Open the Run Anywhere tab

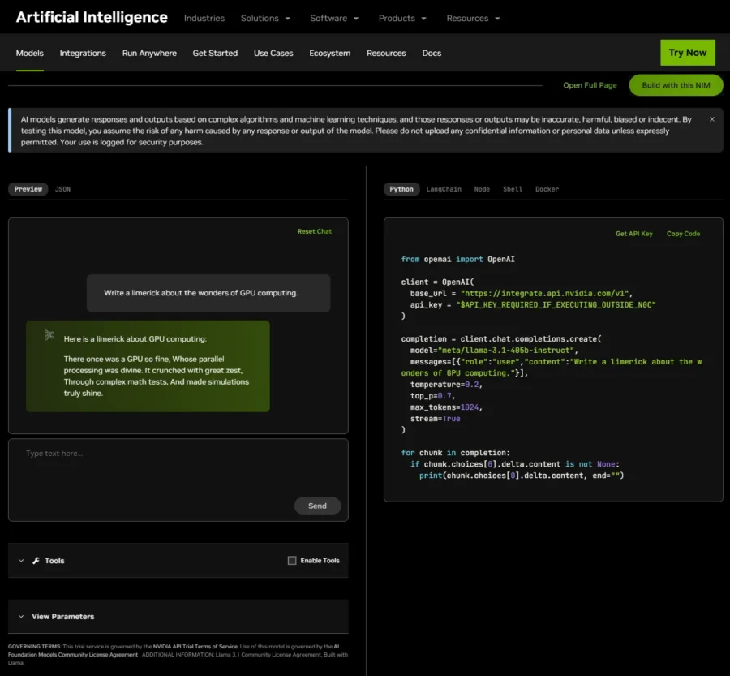pos(149,53)
